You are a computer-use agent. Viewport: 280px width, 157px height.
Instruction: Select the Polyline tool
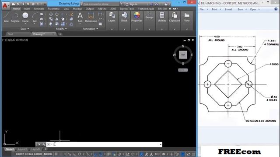coord(15,17)
